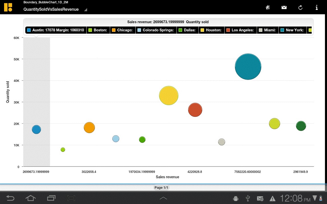The image size is (327, 204).
Task: Open the email/share icon in the top bar
Action: click(x=284, y=7)
